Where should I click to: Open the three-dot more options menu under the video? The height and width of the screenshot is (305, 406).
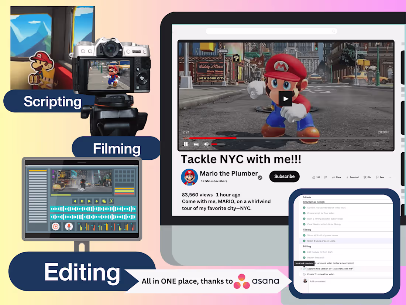click(390, 177)
